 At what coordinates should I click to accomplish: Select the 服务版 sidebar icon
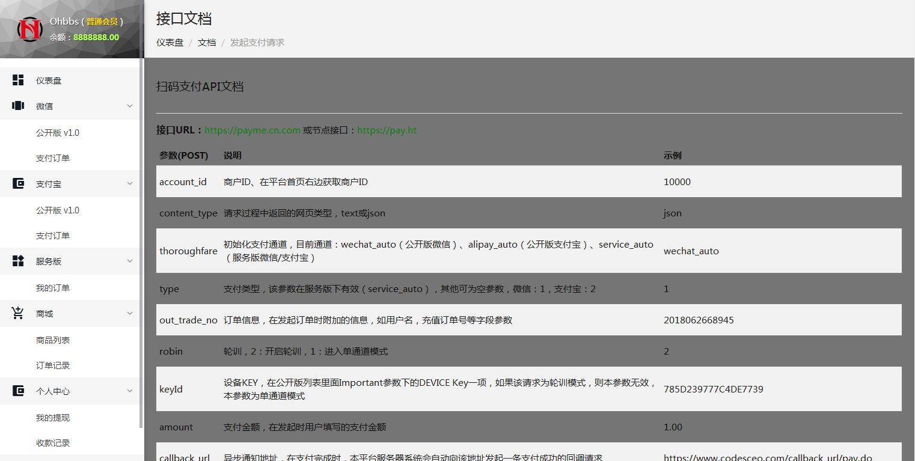click(17, 260)
